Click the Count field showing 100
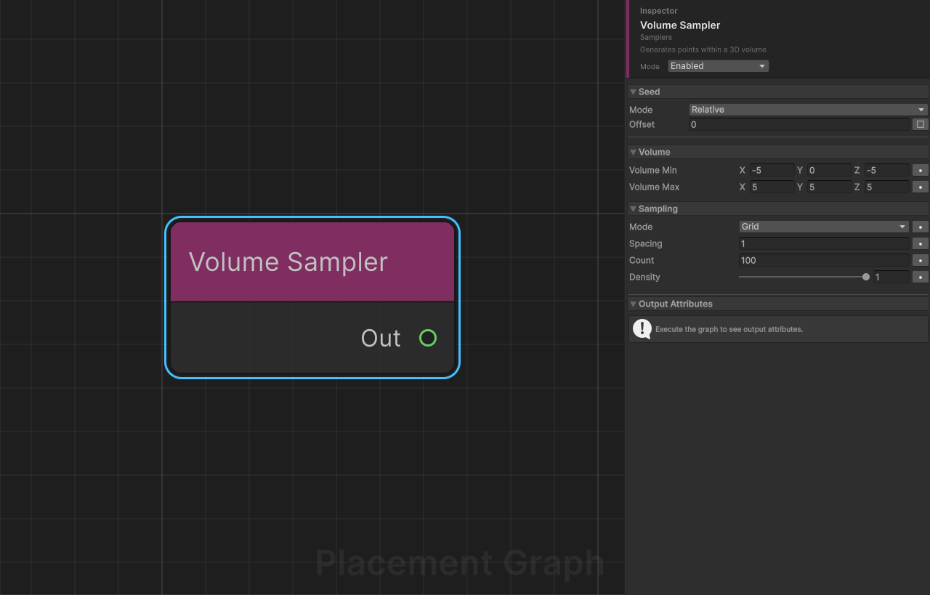The width and height of the screenshot is (930, 595). point(824,260)
